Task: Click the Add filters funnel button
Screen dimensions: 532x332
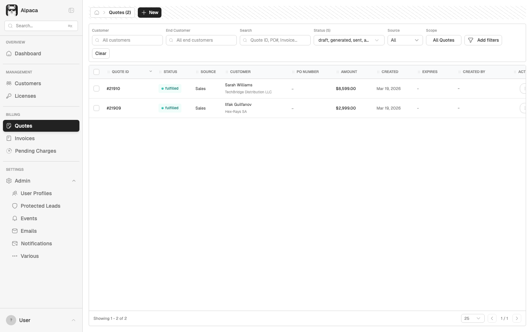Action: (x=483, y=40)
